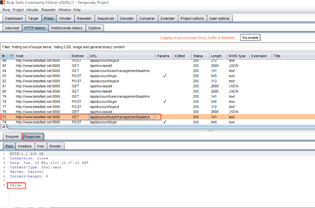Select history row 83 POST login
315x208 pixels.
coord(157,76)
